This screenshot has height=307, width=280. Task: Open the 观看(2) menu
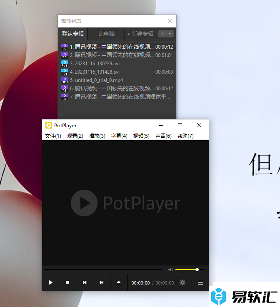(75, 136)
